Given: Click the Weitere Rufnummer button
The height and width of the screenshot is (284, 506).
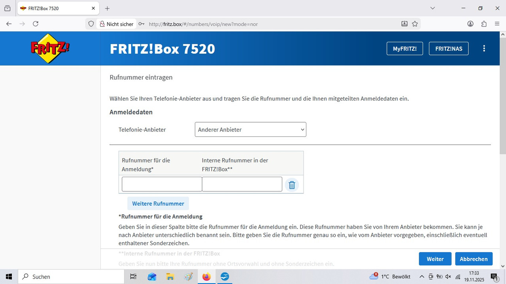Looking at the screenshot, I should [x=158, y=204].
